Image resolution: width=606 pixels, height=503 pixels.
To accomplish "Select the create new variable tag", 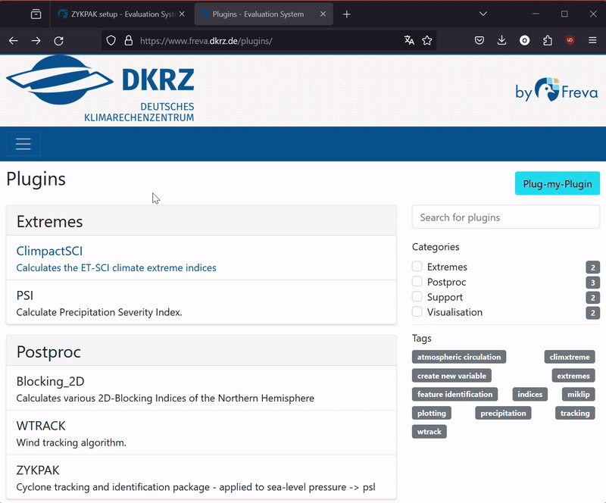I will 451,376.
